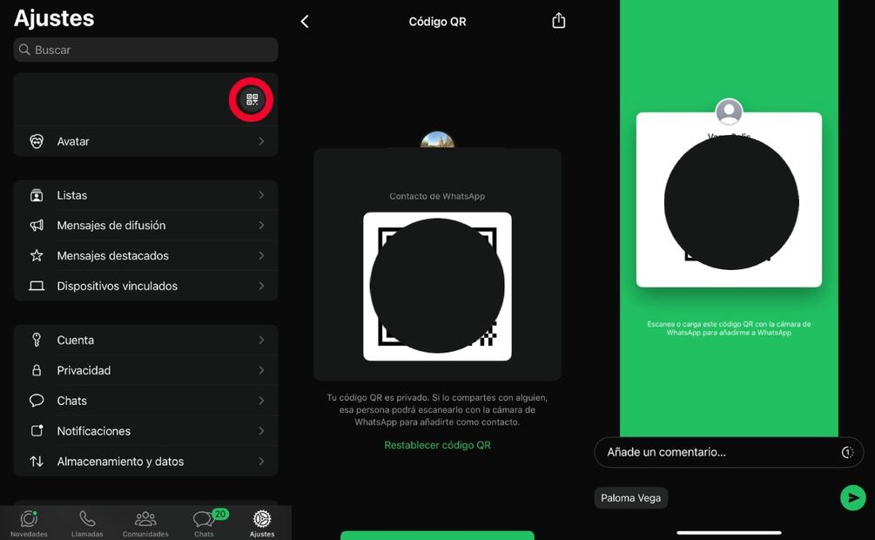Screen dimensions: 875x540
Task: Tap the view-once timer icon in comment field
Action: click(x=846, y=452)
